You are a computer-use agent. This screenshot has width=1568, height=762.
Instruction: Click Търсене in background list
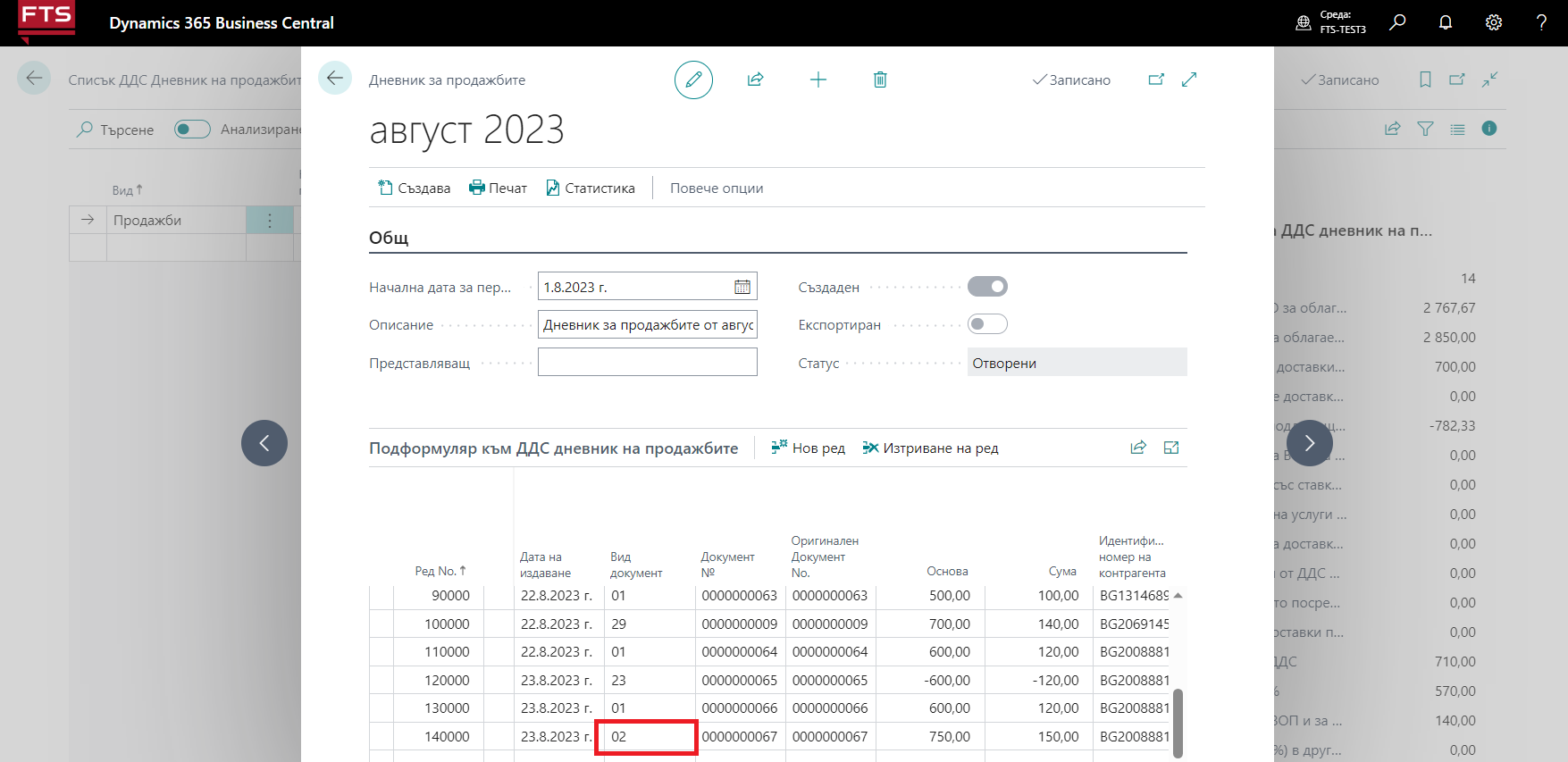(x=115, y=130)
